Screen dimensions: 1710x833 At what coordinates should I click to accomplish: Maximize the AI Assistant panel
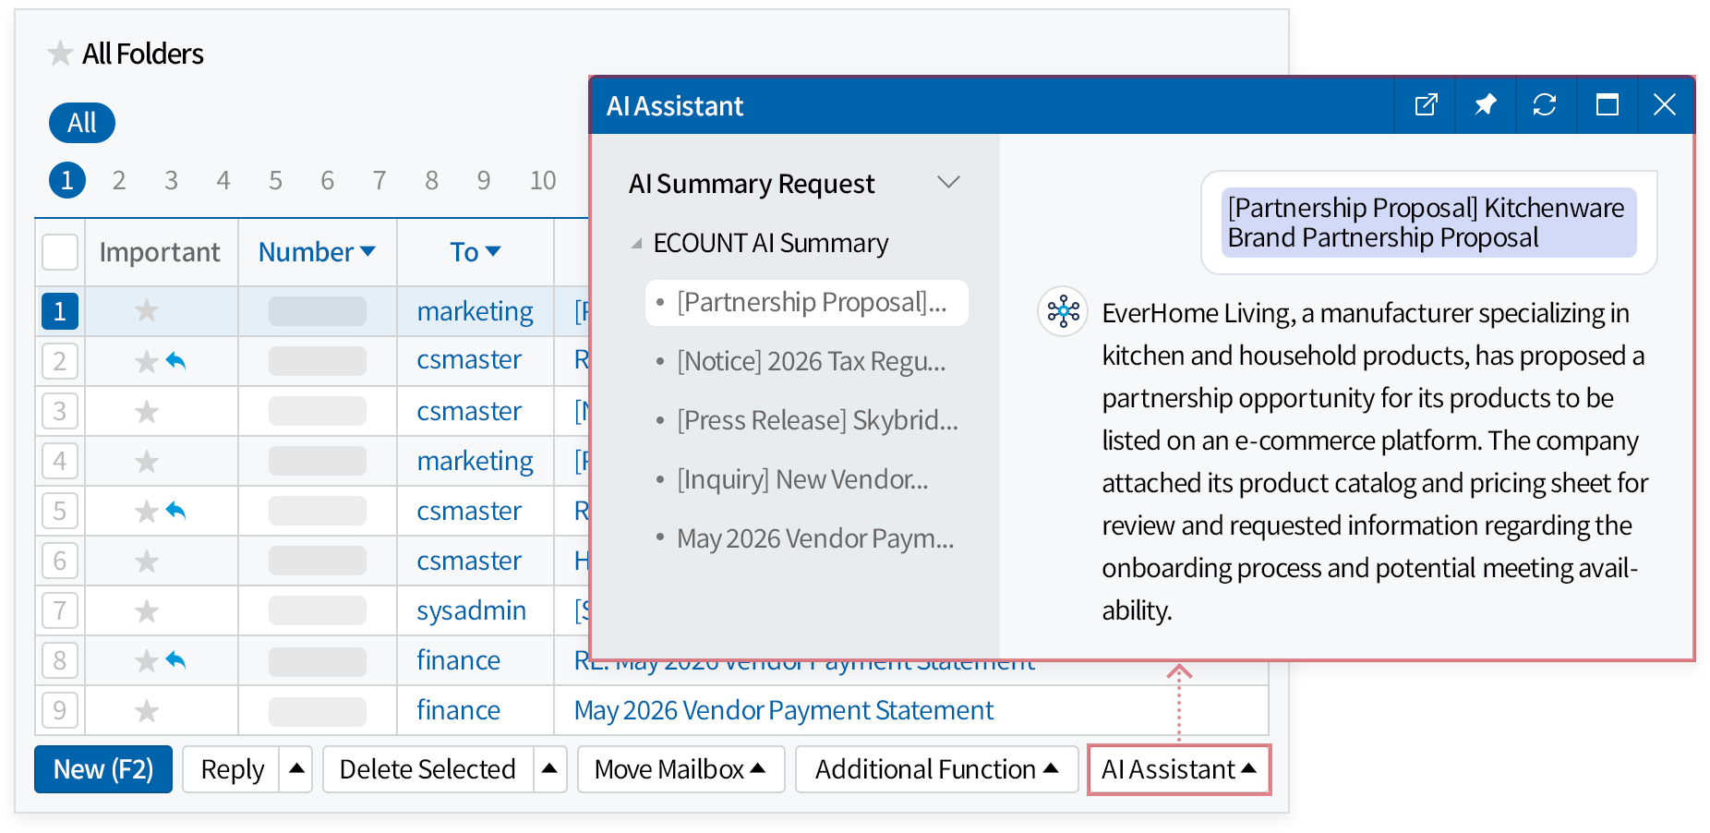(1607, 105)
